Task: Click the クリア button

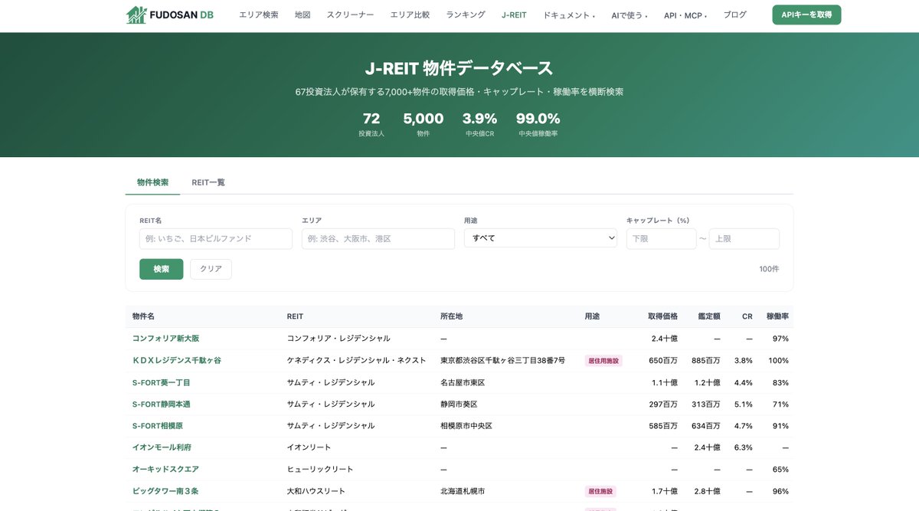Action: pyautogui.click(x=211, y=269)
